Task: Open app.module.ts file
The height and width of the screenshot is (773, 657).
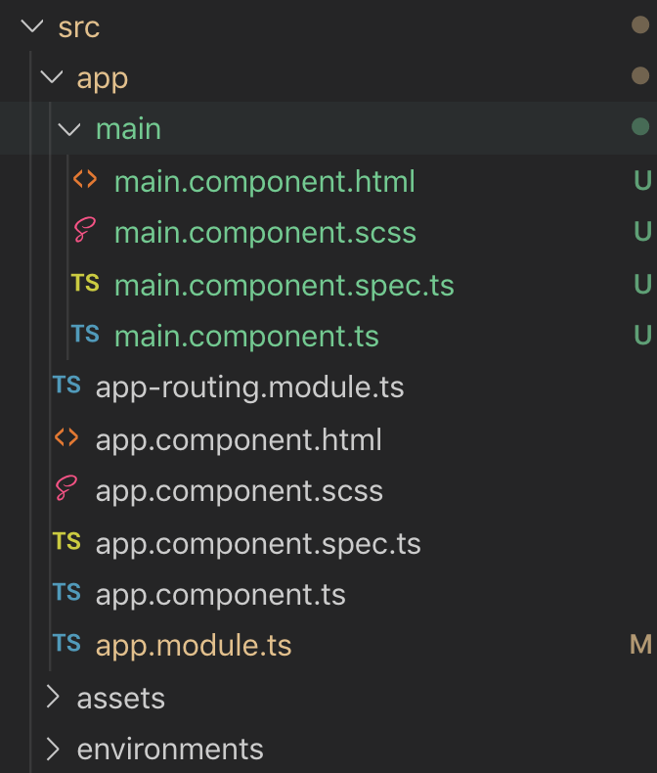Action: 194,646
